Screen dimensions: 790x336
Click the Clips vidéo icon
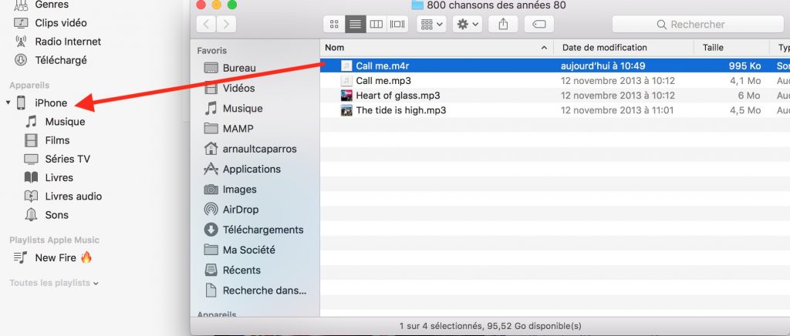tap(21, 22)
